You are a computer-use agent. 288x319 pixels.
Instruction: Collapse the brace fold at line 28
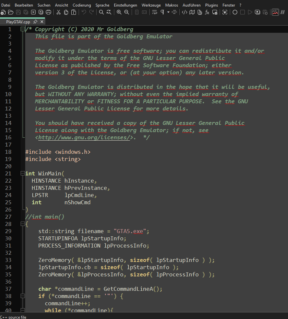pyautogui.click(x=23, y=224)
